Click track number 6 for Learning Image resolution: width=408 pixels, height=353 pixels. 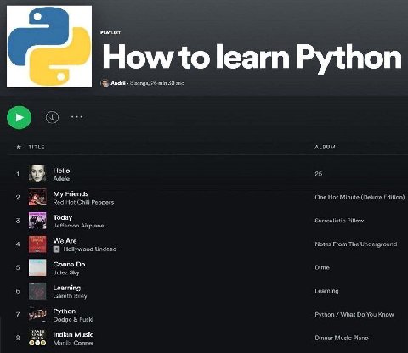(x=18, y=291)
